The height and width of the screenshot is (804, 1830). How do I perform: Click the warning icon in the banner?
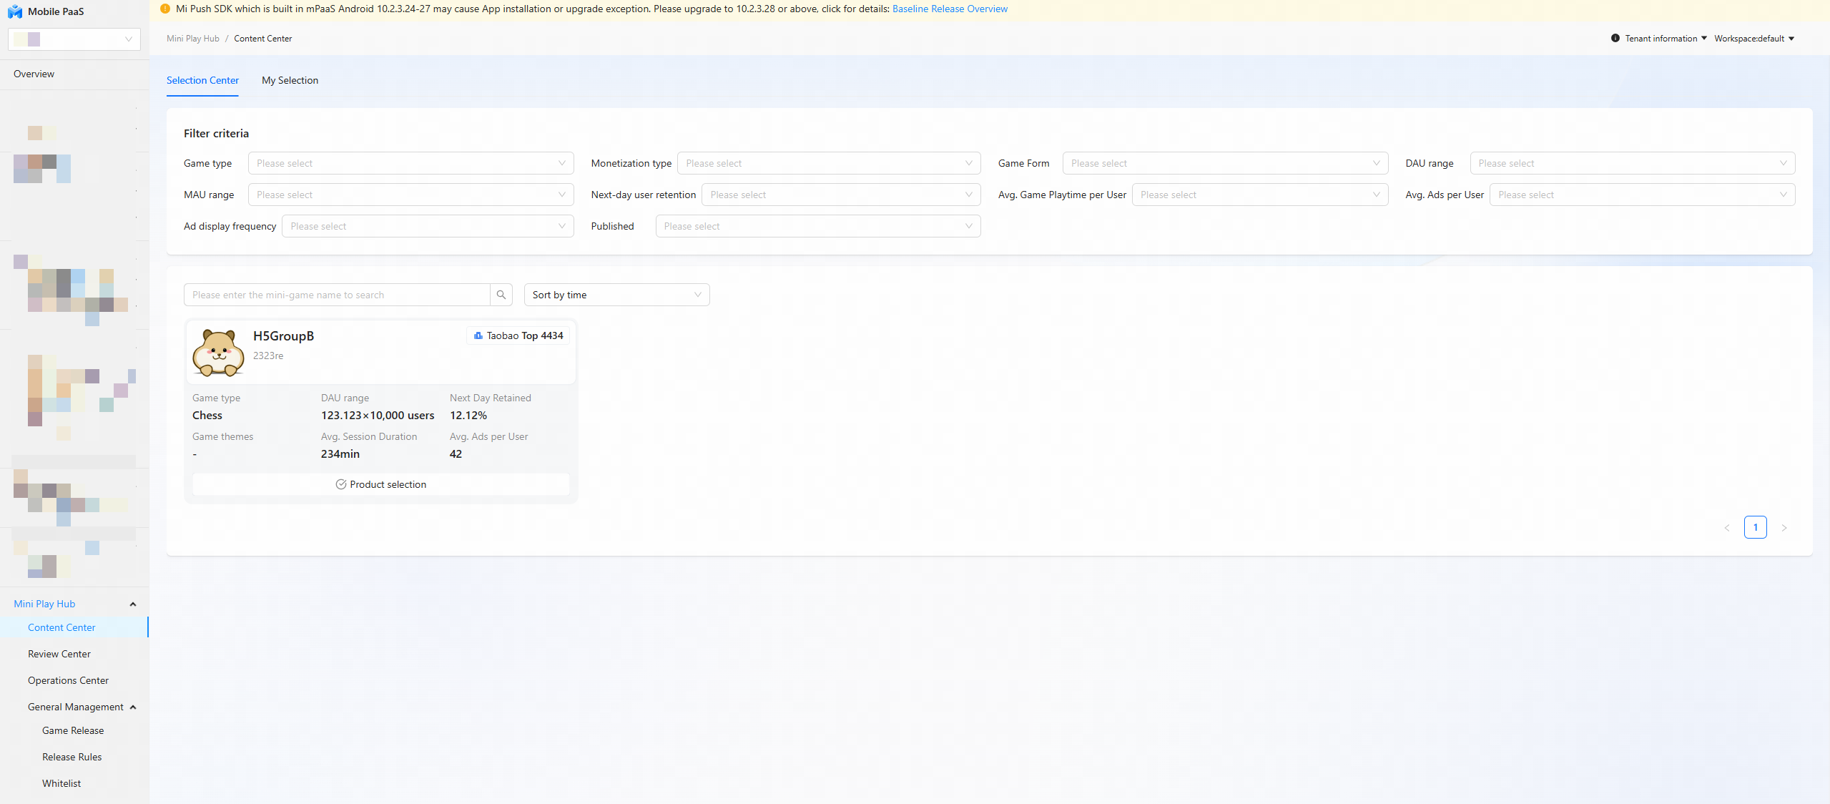pyautogui.click(x=165, y=9)
